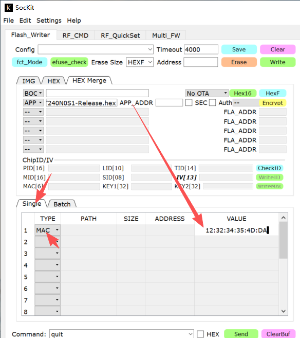Click the Hex16 button
This screenshot has width=300, height=338.
click(x=243, y=93)
